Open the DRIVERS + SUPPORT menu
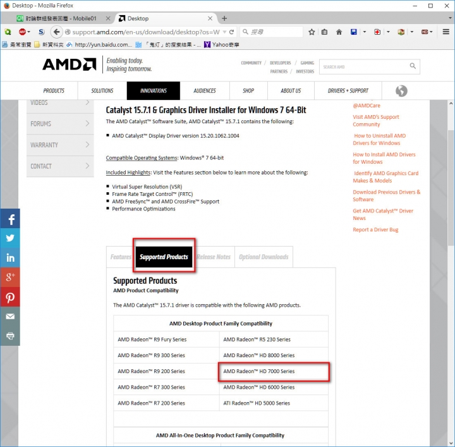Viewport: 455px width, 447px height. tap(348, 91)
